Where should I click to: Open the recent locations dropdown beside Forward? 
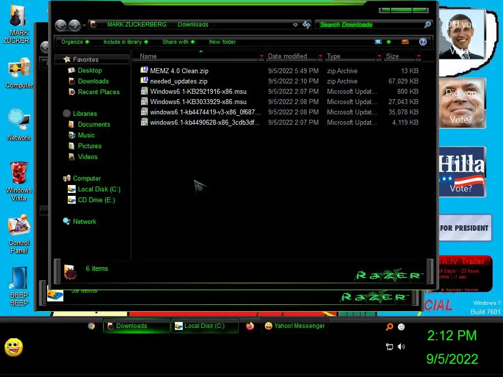coord(84,25)
